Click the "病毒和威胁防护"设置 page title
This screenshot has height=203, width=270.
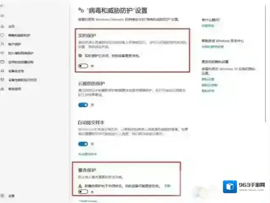click(117, 11)
